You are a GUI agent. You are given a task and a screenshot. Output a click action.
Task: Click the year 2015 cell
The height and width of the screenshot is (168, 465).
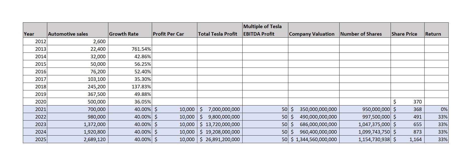tap(35, 64)
